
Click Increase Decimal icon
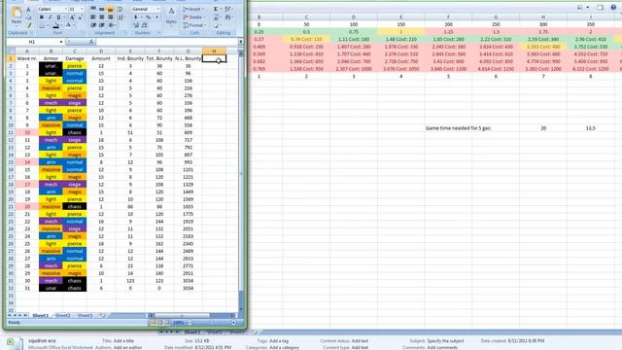136,26
